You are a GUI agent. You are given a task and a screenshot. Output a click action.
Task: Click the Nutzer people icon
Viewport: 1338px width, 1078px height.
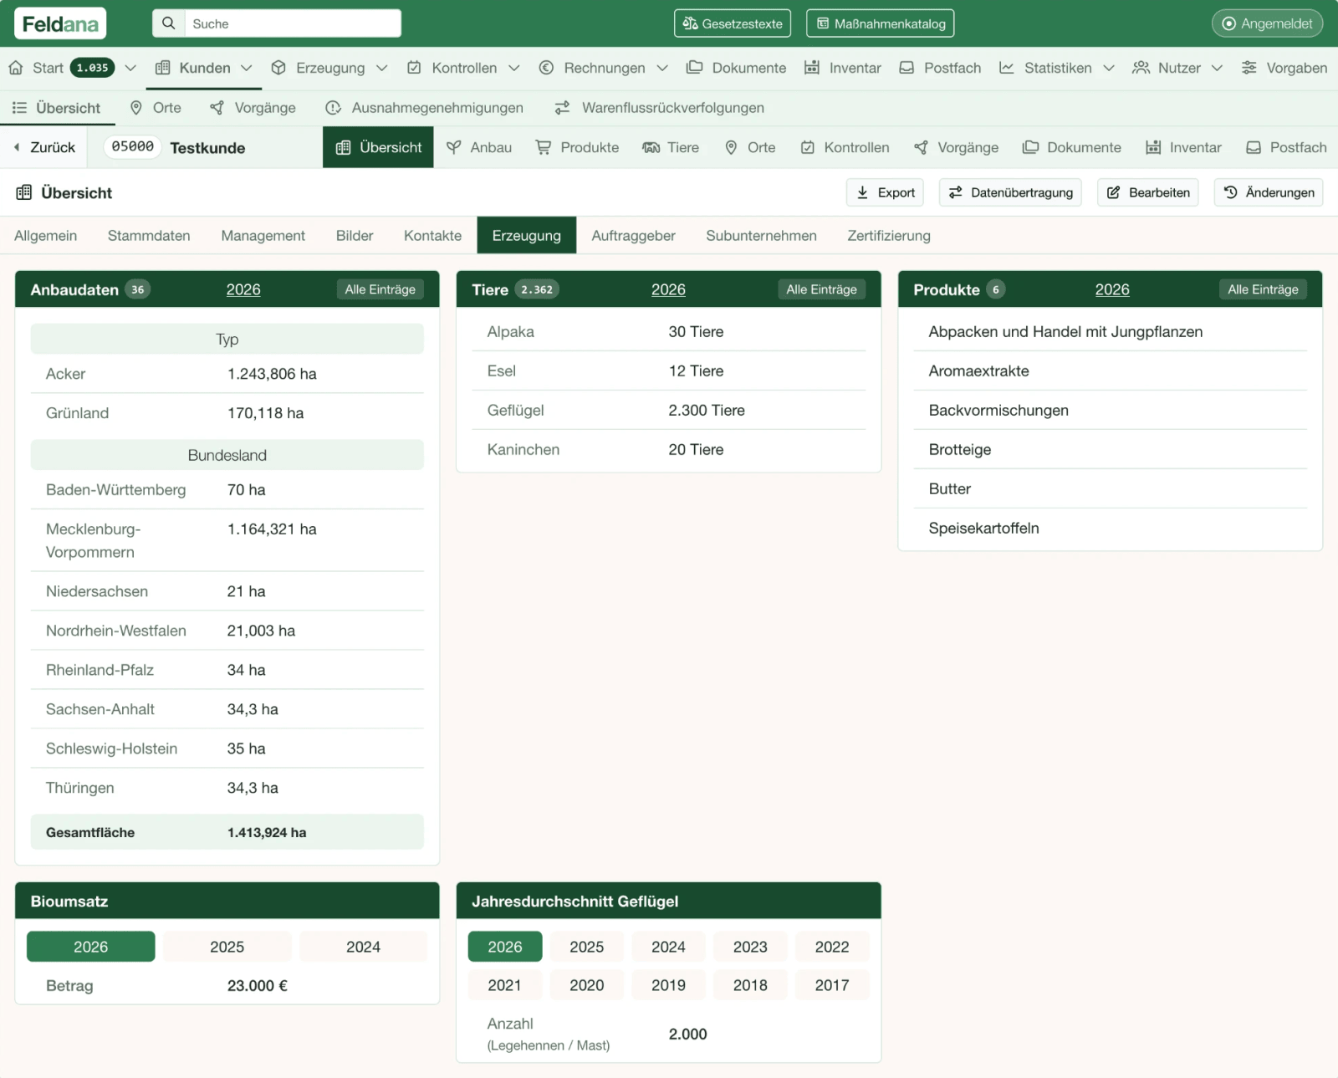1141,68
